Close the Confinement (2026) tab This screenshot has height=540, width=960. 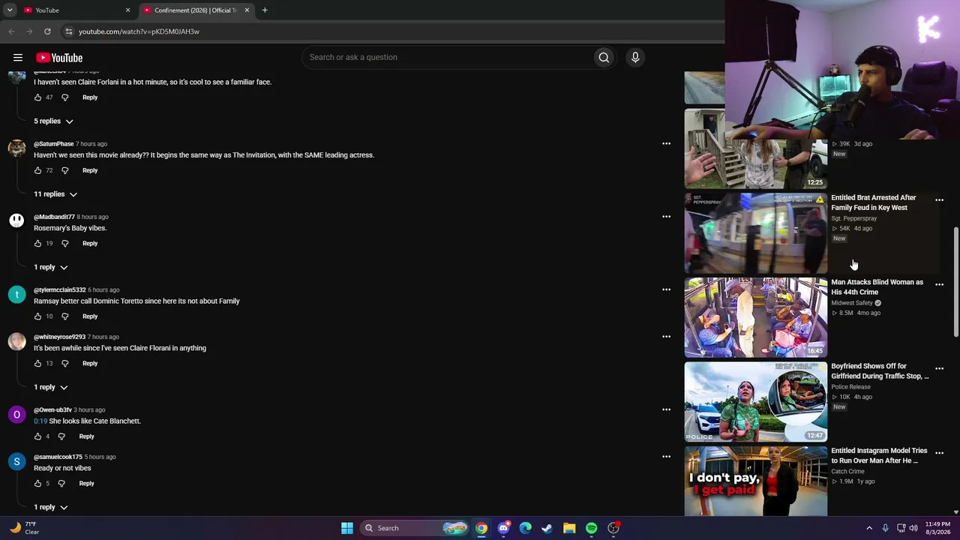point(247,10)
